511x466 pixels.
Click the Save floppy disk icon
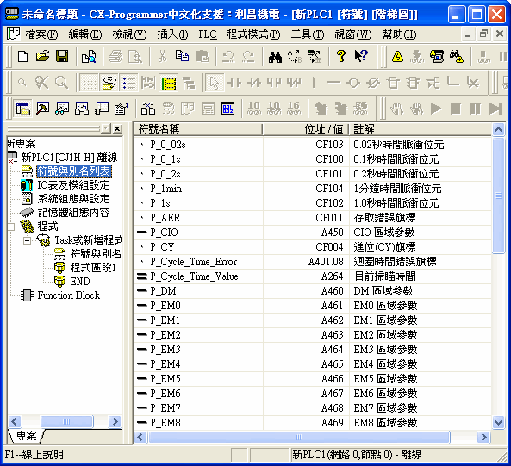pyautogui.click(x=62, y=56)
